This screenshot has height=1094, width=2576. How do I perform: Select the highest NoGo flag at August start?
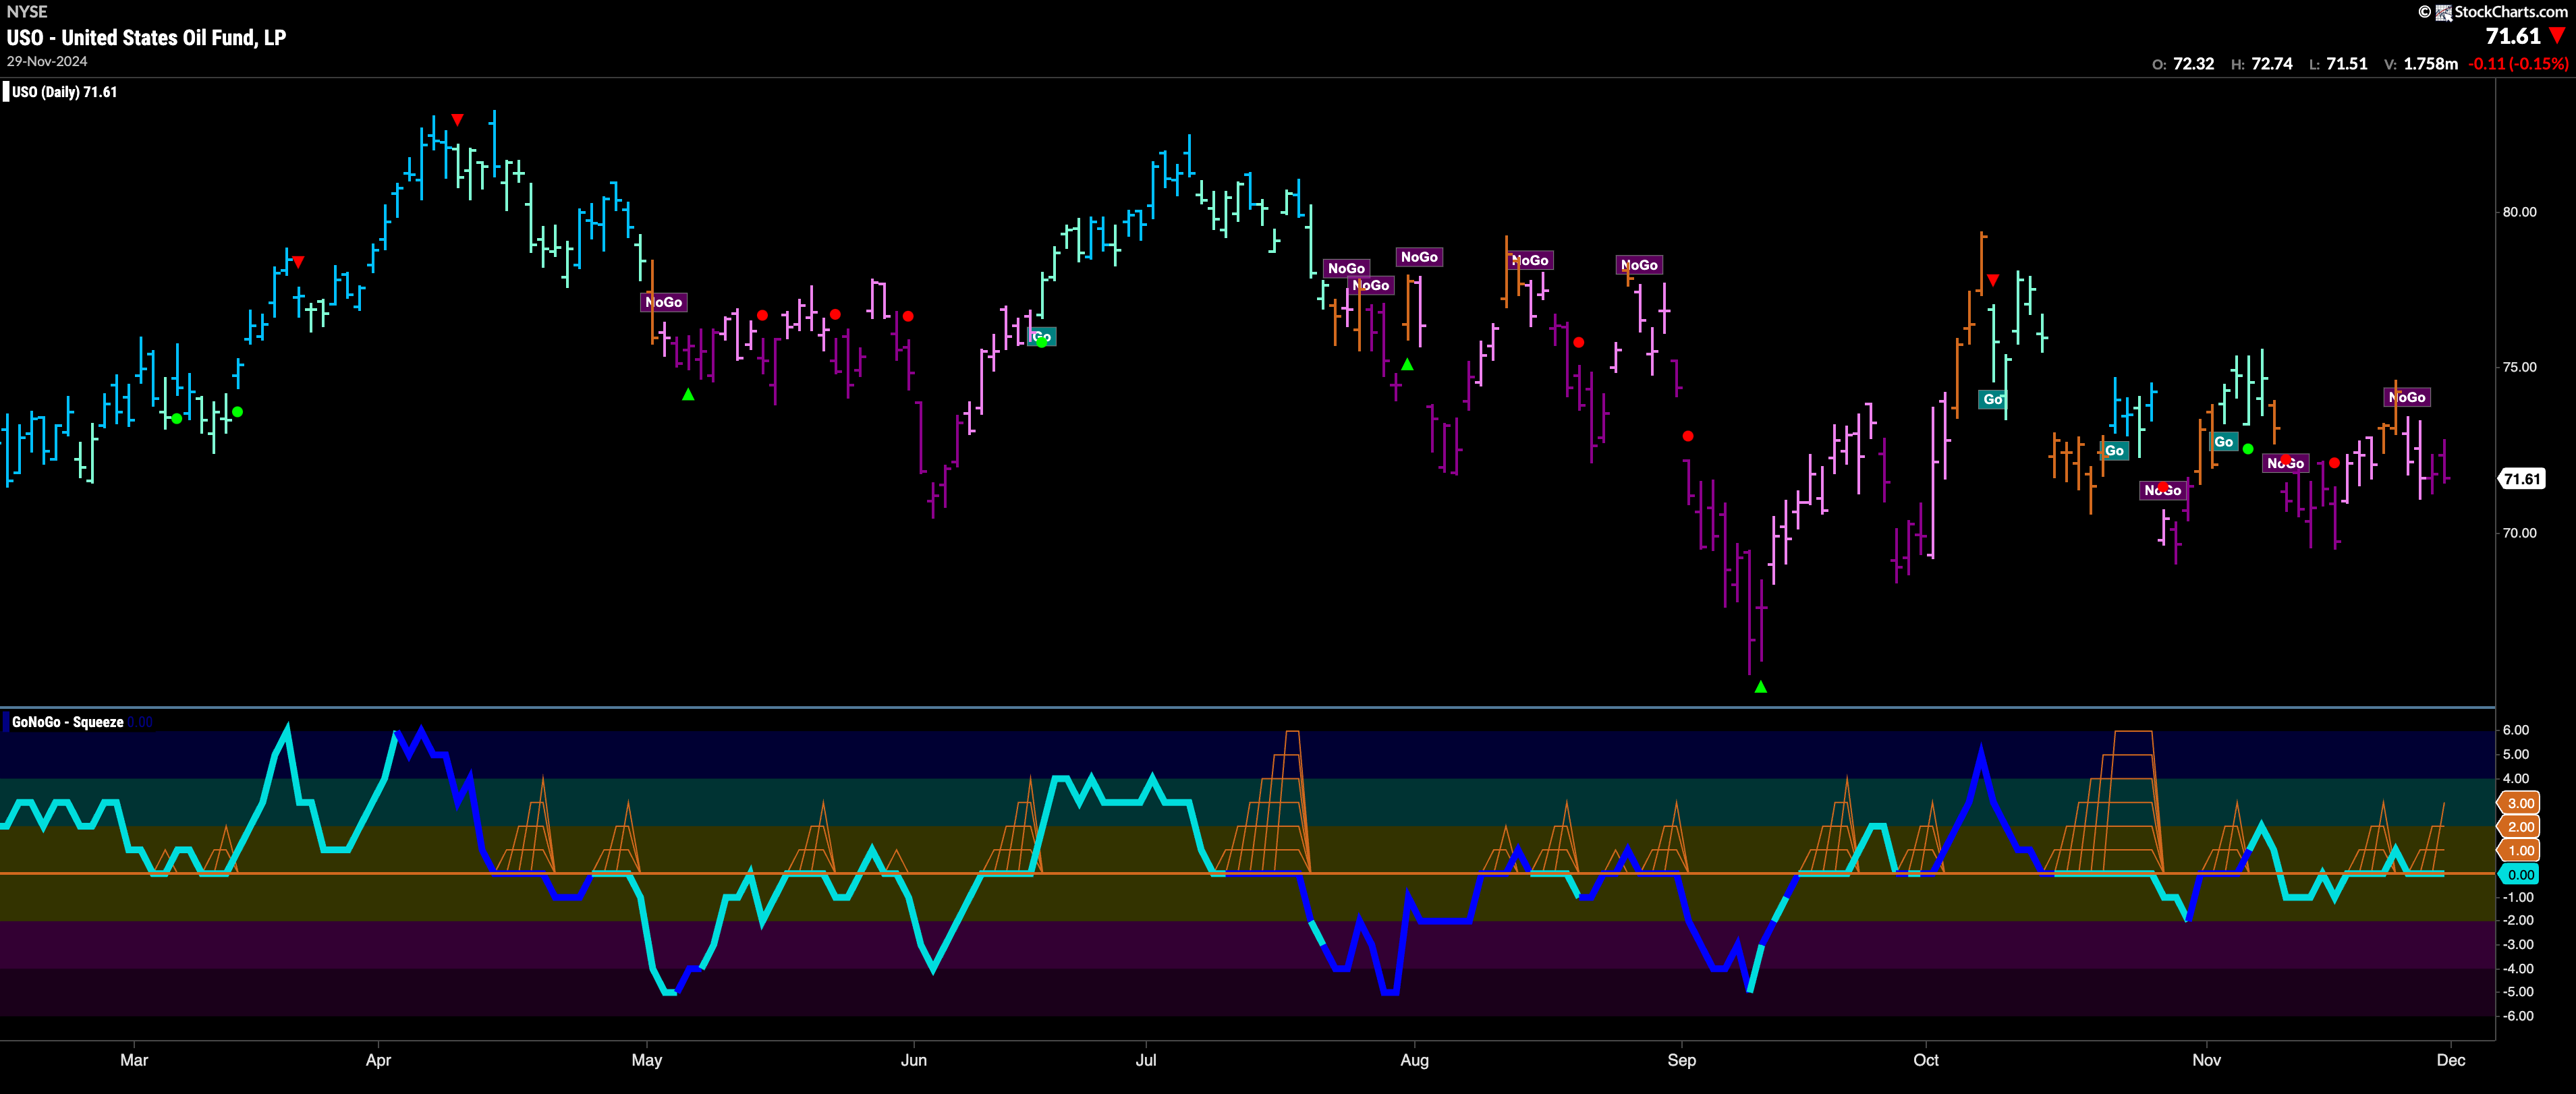coord(1419,257)
